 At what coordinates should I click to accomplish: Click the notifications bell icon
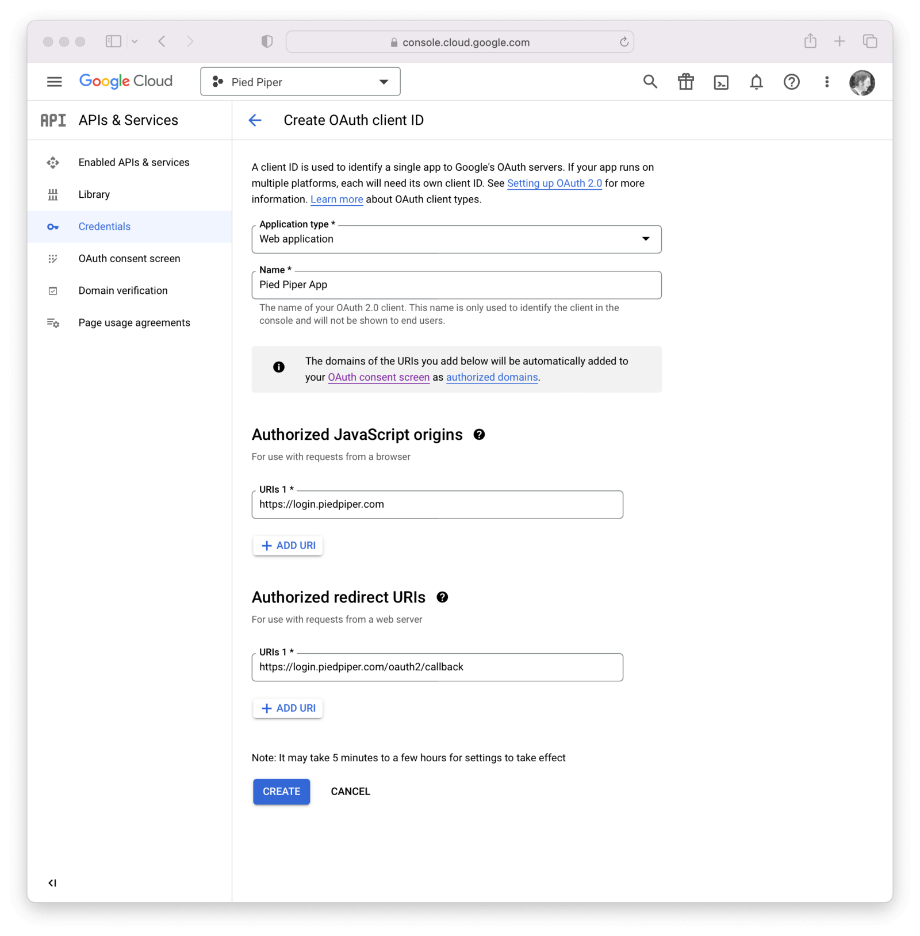click(x=757, y=82)
